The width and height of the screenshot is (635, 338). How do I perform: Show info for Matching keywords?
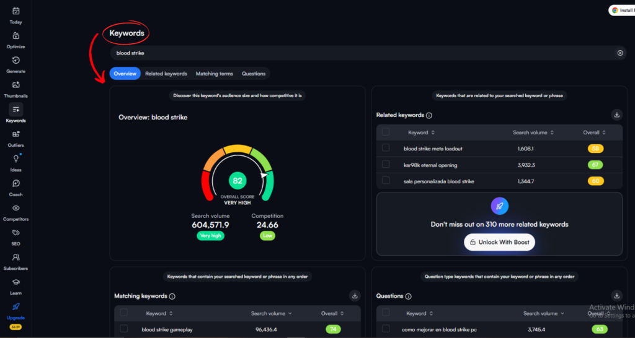pos(172,297)
